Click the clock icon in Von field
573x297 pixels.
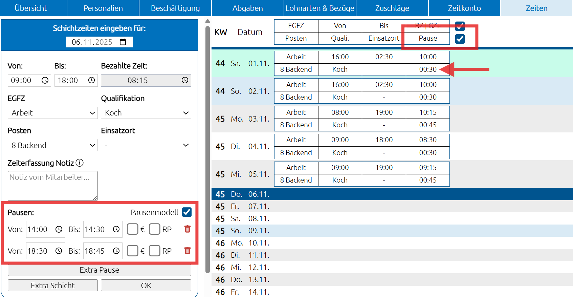click(x=45, y=80)
